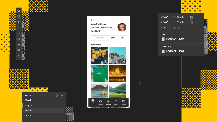
Task: Click the Fill color swatch
Action: 163,39
